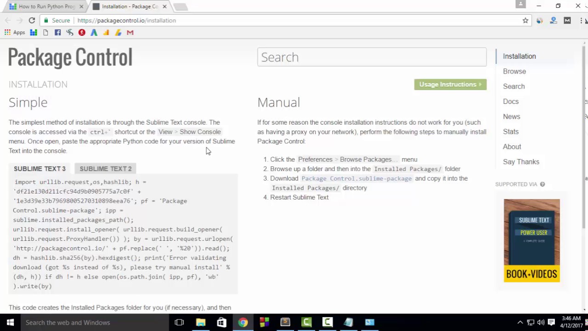Click the green Secure padlock icon
This screenshot has height=331, width=588.
45,20
